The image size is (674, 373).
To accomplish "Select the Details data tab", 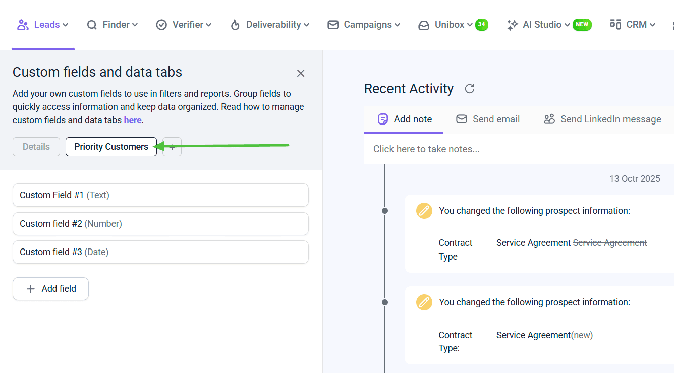I will point(36,147).
